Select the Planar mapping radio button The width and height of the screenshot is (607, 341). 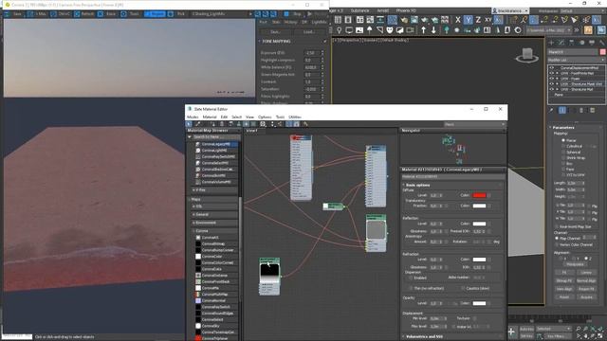pyautogui.click(x=563, y=140)
